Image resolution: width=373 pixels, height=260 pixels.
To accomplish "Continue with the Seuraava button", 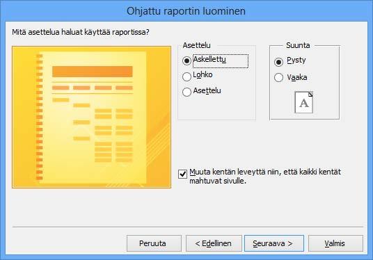I will (x=274, y=243).
